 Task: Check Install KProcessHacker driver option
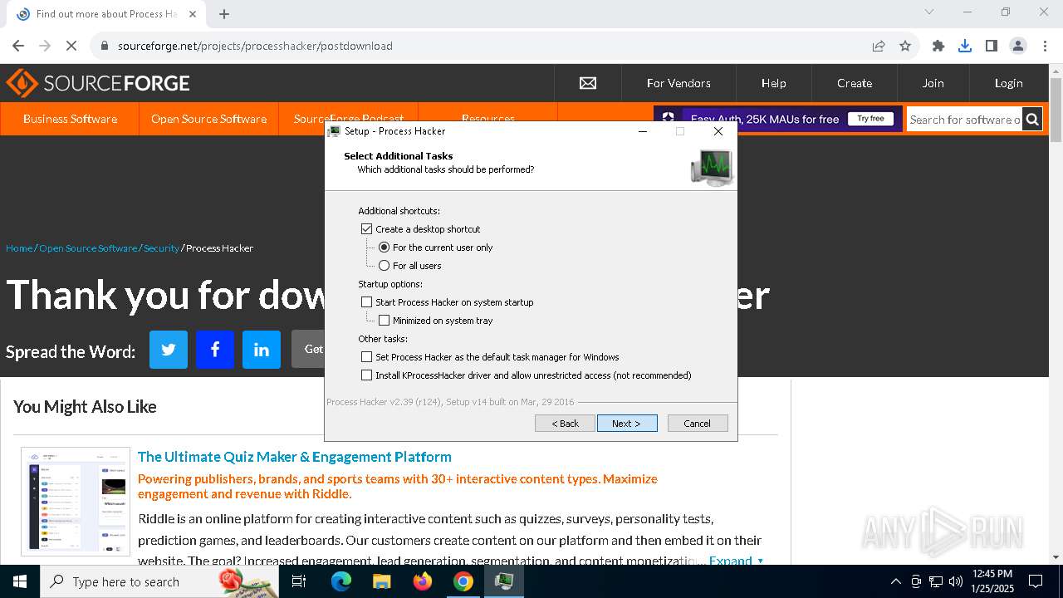pos(367,375)
